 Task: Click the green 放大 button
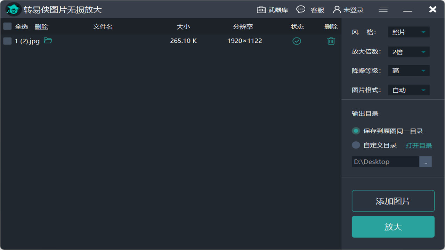click(393, 227)
